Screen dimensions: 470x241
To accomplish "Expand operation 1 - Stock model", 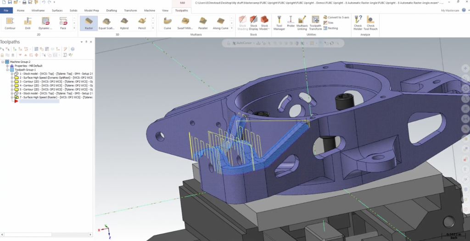I will pos(12,74).
